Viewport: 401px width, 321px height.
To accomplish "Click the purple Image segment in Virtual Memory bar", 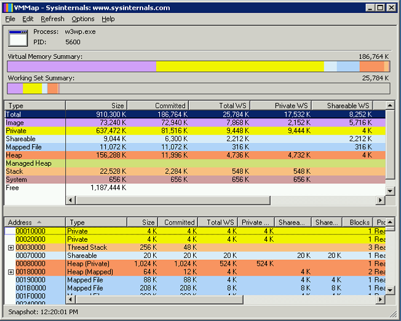I will click(x=82, y=66).
